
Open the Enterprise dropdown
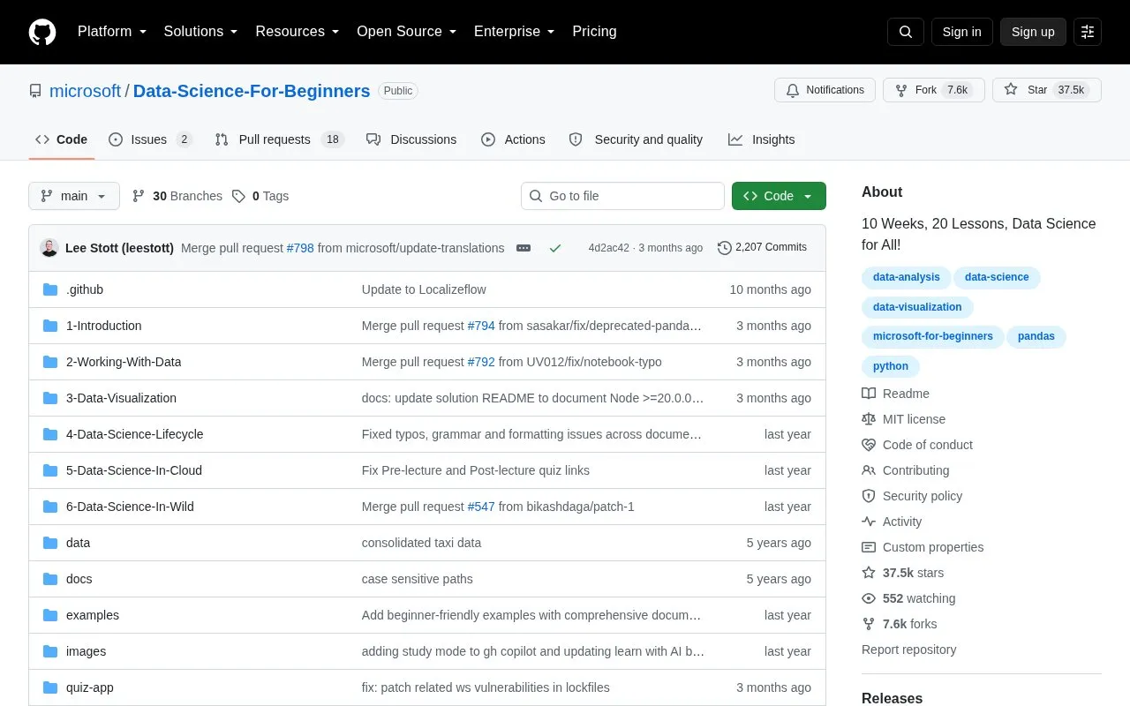tap(515, 32)
